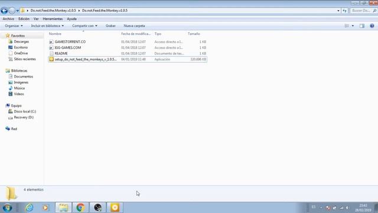This screenshot has width=378, height=213.
Task: Open the Ayuda menu
Action: [71, 19]
